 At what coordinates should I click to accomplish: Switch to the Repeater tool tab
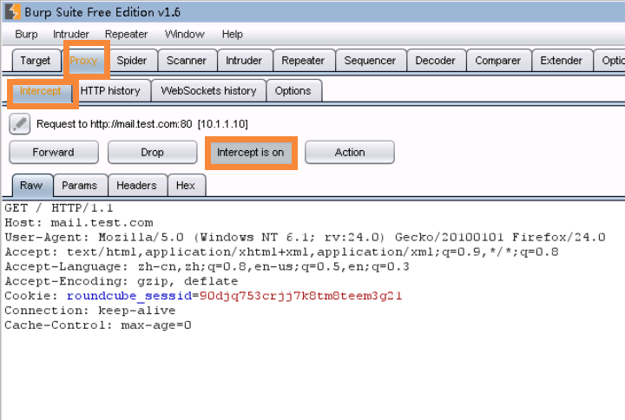point(303,61)
